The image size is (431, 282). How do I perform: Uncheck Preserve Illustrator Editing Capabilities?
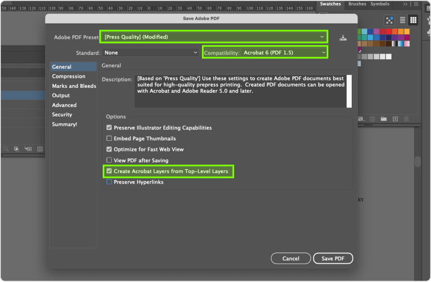pos(109,128)
